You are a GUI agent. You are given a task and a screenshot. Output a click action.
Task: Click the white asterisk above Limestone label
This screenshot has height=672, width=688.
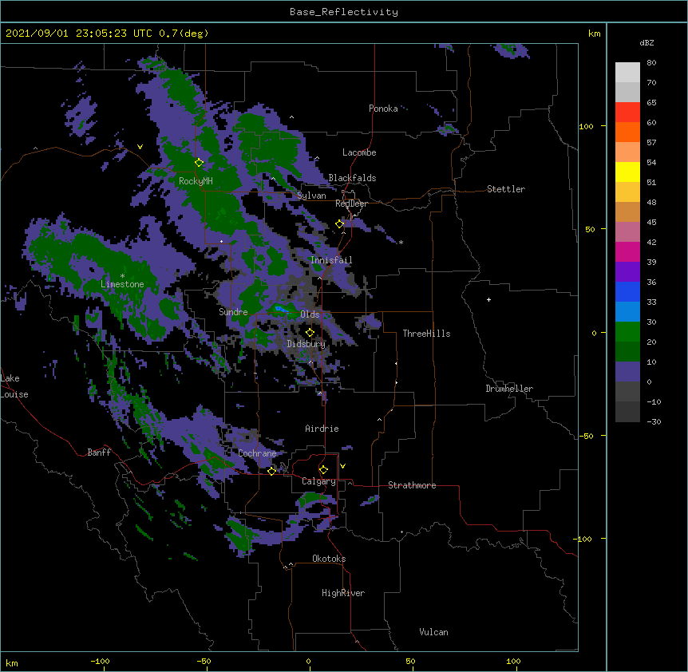(x=122, y=276)
